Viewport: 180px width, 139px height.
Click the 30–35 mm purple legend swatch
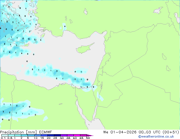(64, 135)
